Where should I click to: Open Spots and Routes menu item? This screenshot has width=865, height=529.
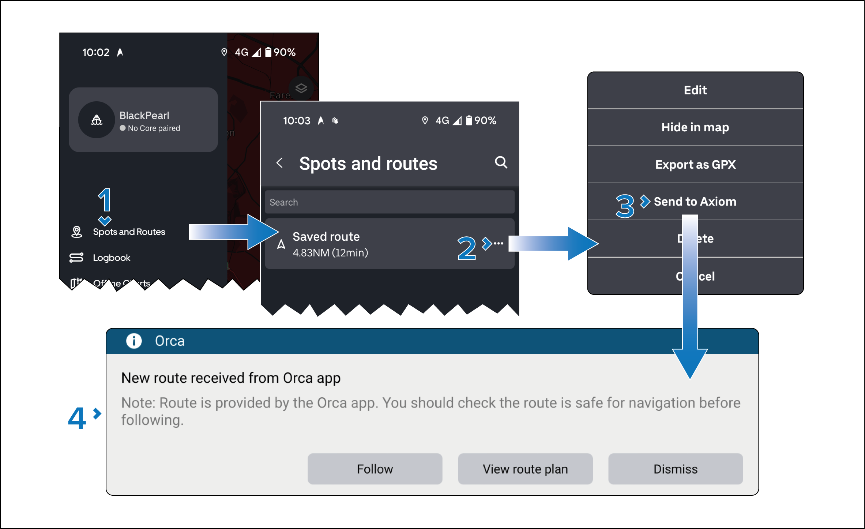point(129,232)
